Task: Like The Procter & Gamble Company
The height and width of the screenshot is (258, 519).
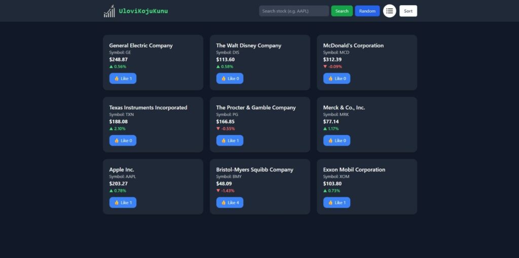Action: [230, 141]
